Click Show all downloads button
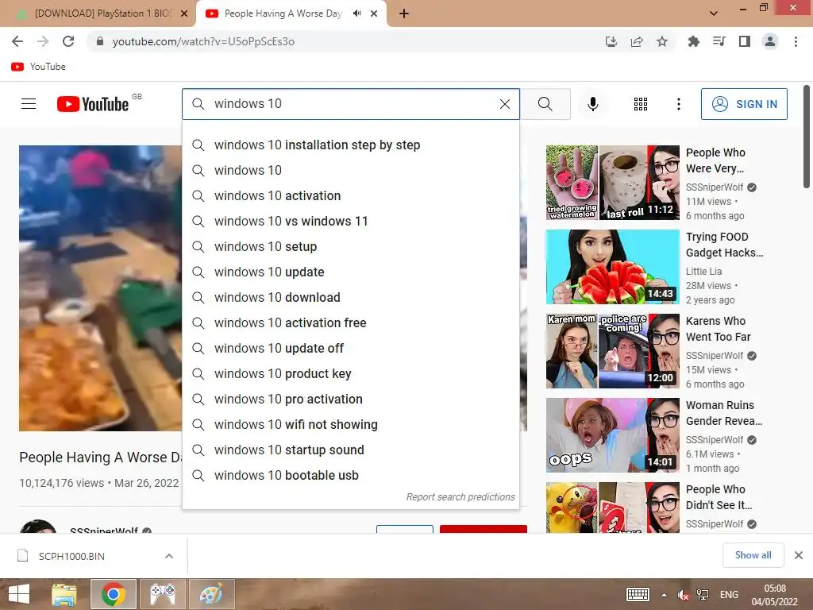 pos(753,555)
